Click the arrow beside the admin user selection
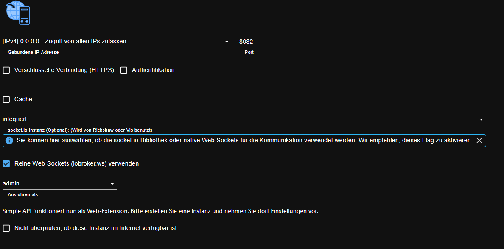The image size is (504, 249). pos(112,184)
